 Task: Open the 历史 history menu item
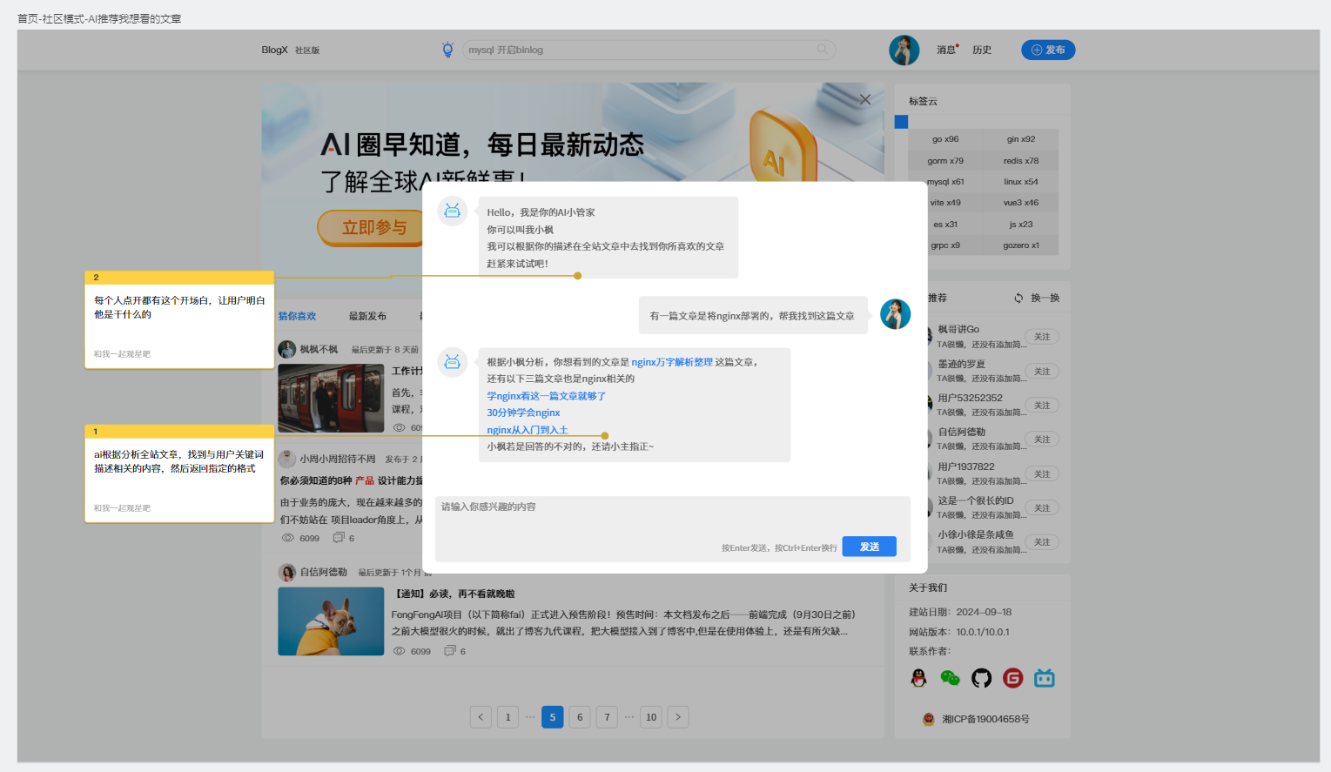pyautogui.click(x=982, y=50)
